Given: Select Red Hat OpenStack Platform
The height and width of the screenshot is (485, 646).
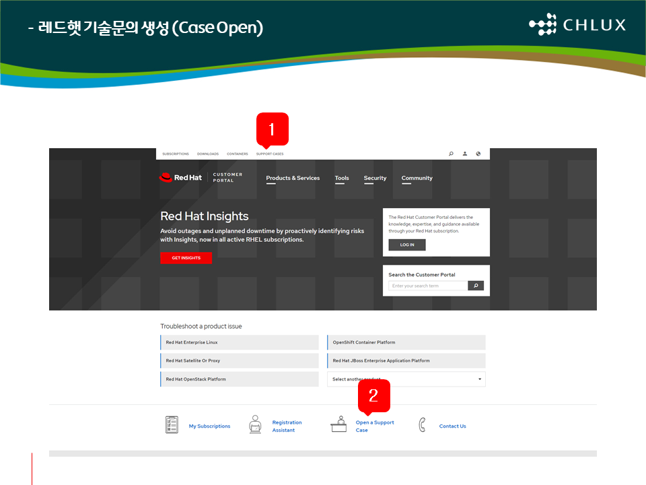Looking at the screenshot, I should [240, 379].
